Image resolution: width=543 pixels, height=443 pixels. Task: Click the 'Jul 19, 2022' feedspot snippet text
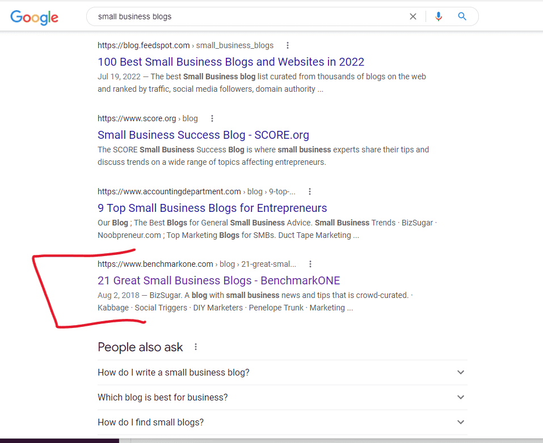pos(262,83)
